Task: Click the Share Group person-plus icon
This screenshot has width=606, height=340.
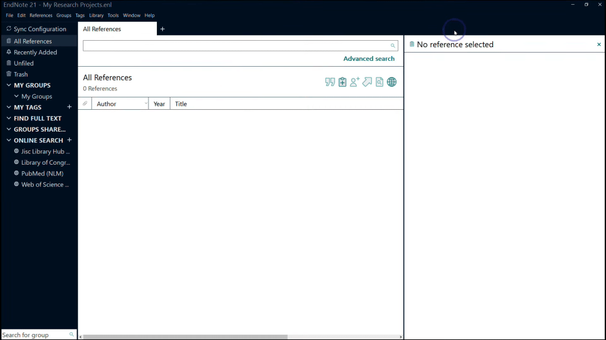Action: coord(354,81)
